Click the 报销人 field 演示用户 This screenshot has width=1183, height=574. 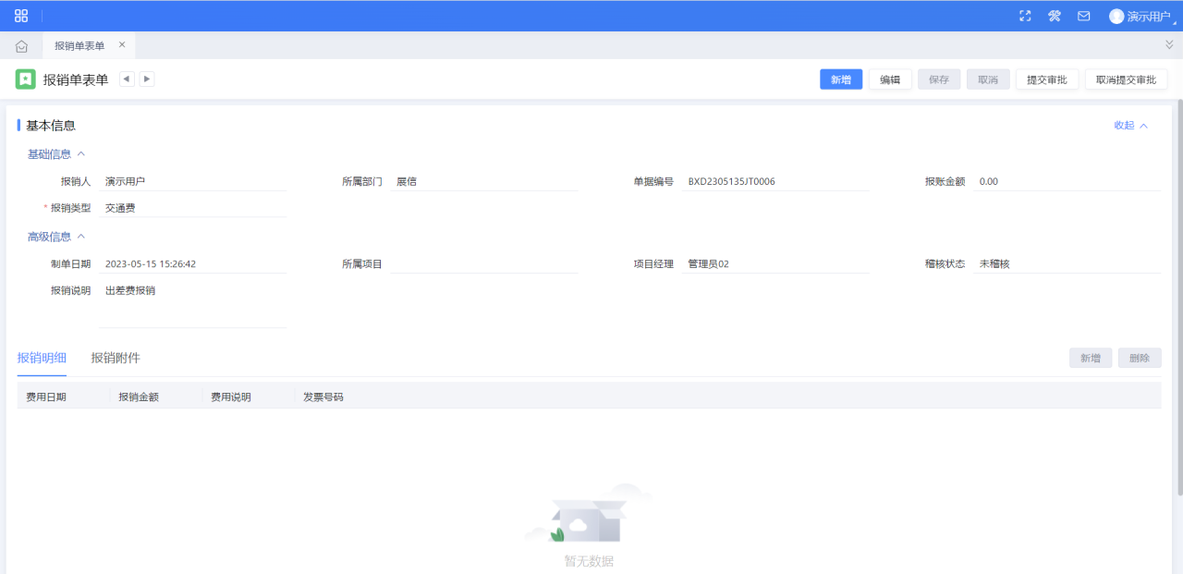click(x=192, y=182)
